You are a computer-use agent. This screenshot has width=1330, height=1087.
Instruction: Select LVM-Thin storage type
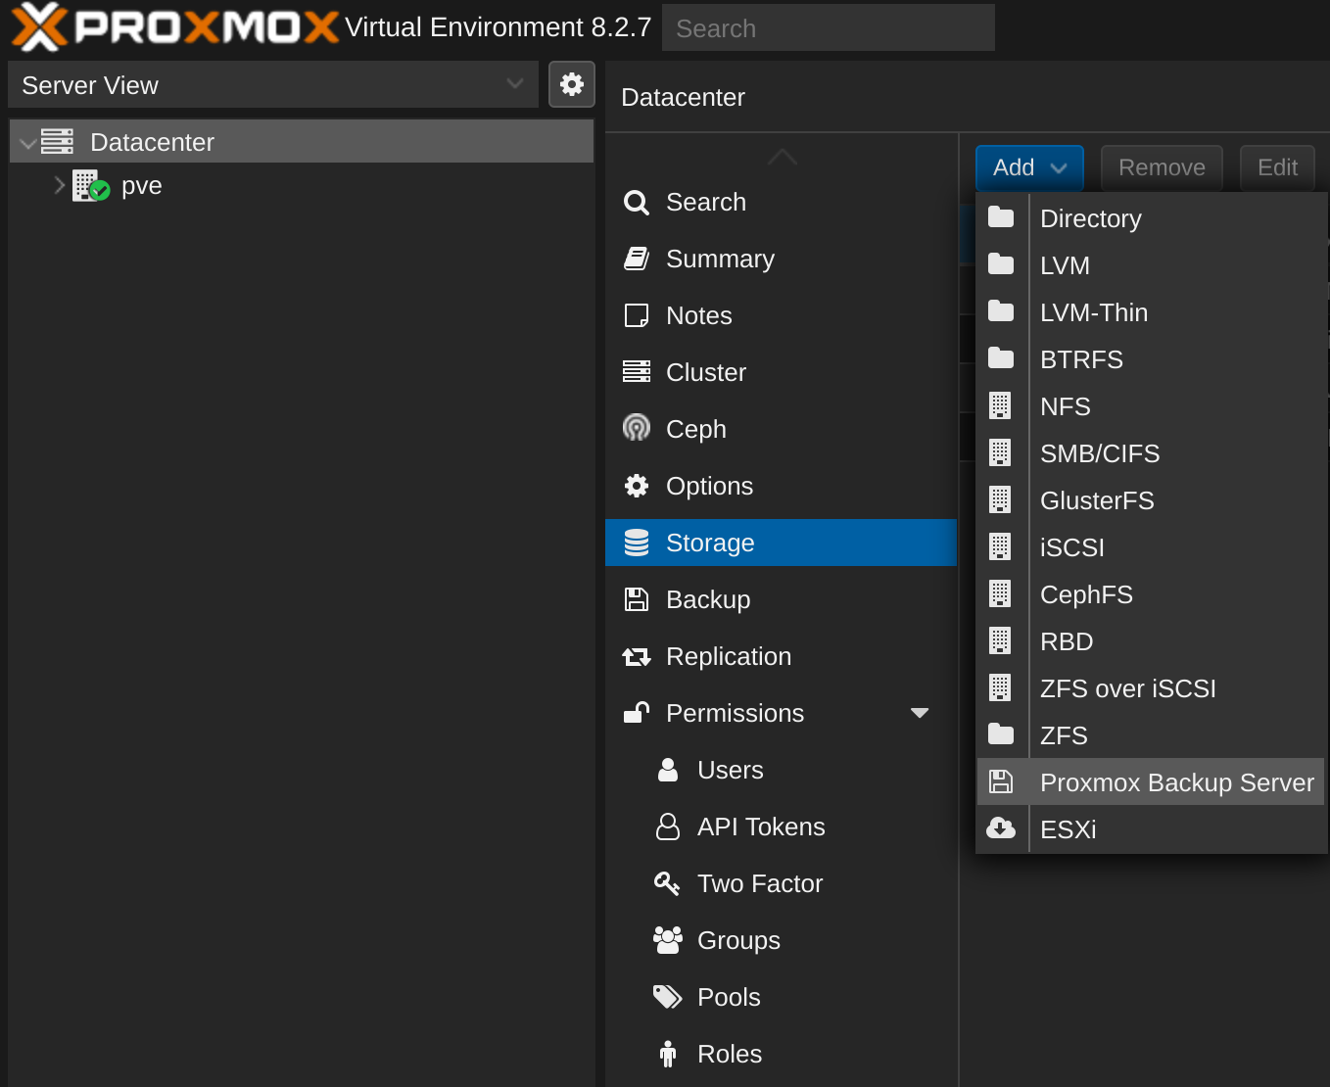coord(1151,311)
